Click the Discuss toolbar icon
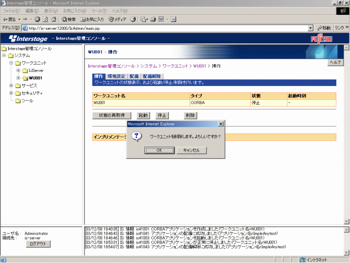The width and height of the screenshot is (350, 263). 173,20
